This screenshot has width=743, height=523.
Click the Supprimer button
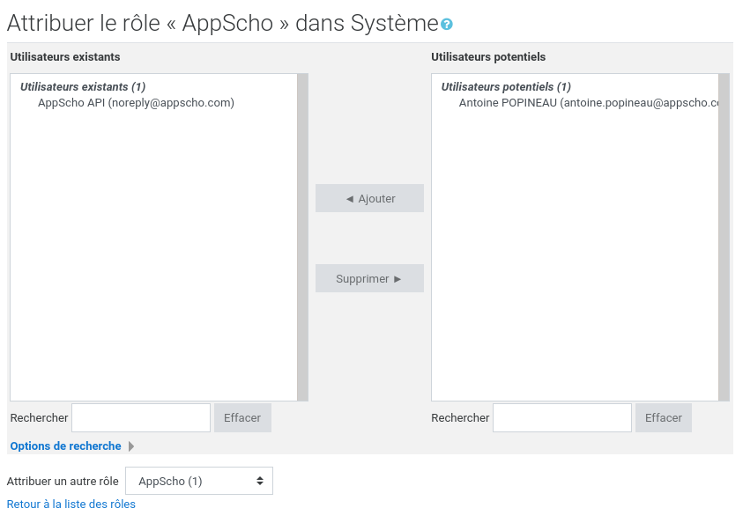coord(369,278)
